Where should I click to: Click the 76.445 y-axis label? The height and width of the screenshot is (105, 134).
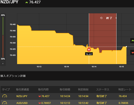coord(13,24)
